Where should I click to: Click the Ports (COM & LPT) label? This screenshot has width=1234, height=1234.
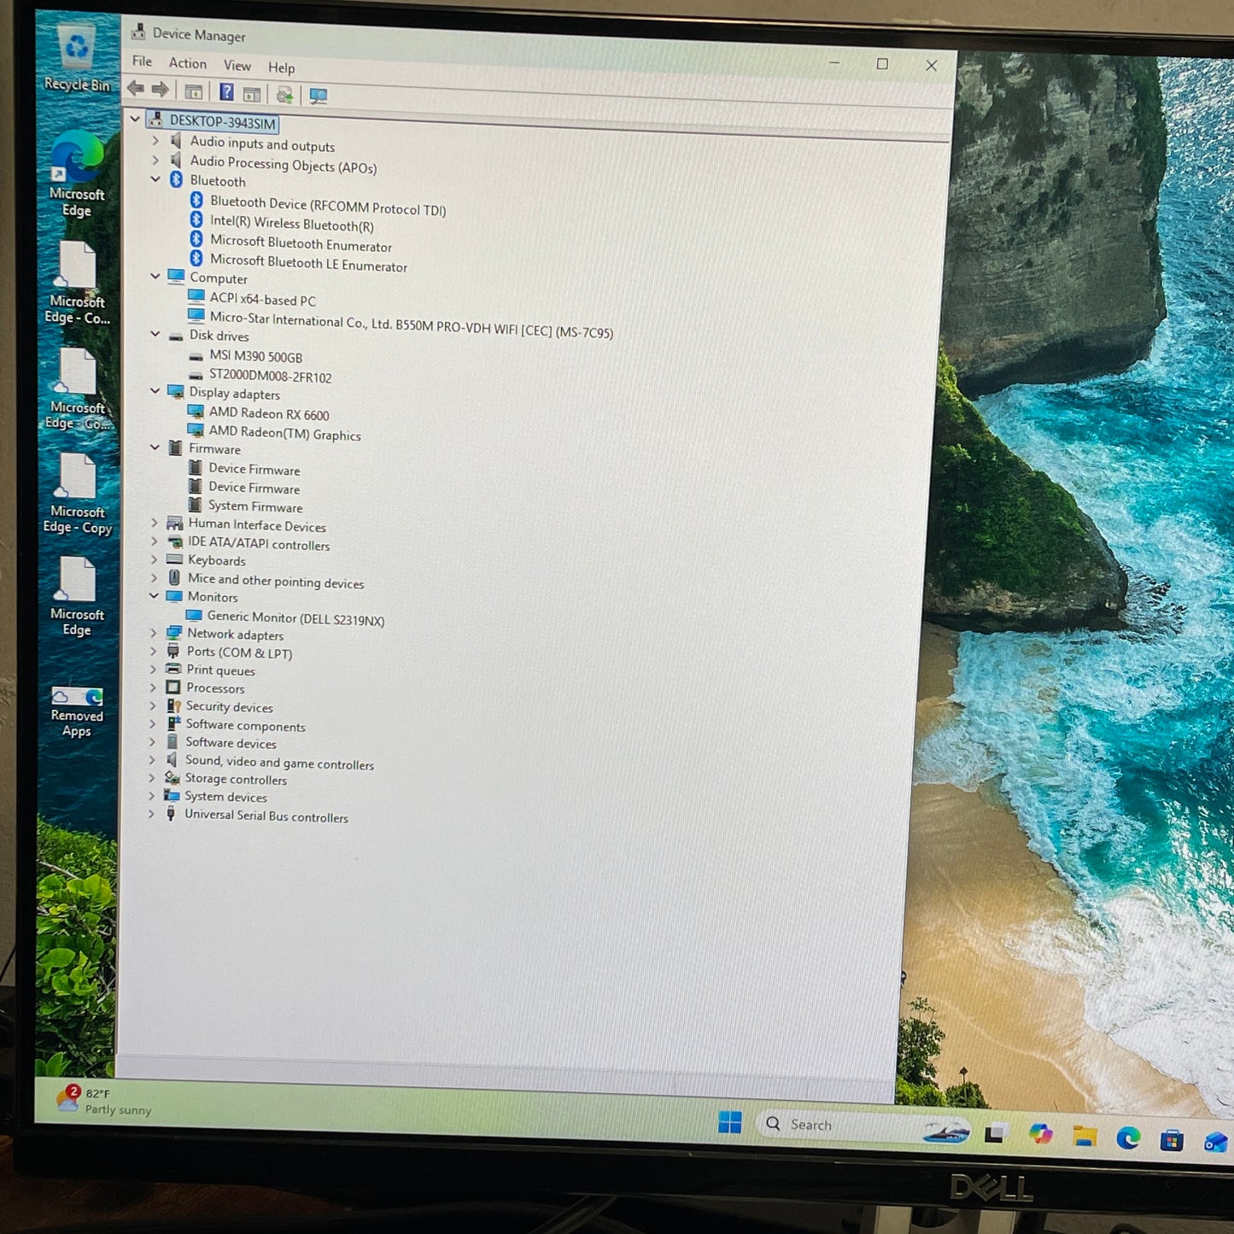tap(240, 652)
